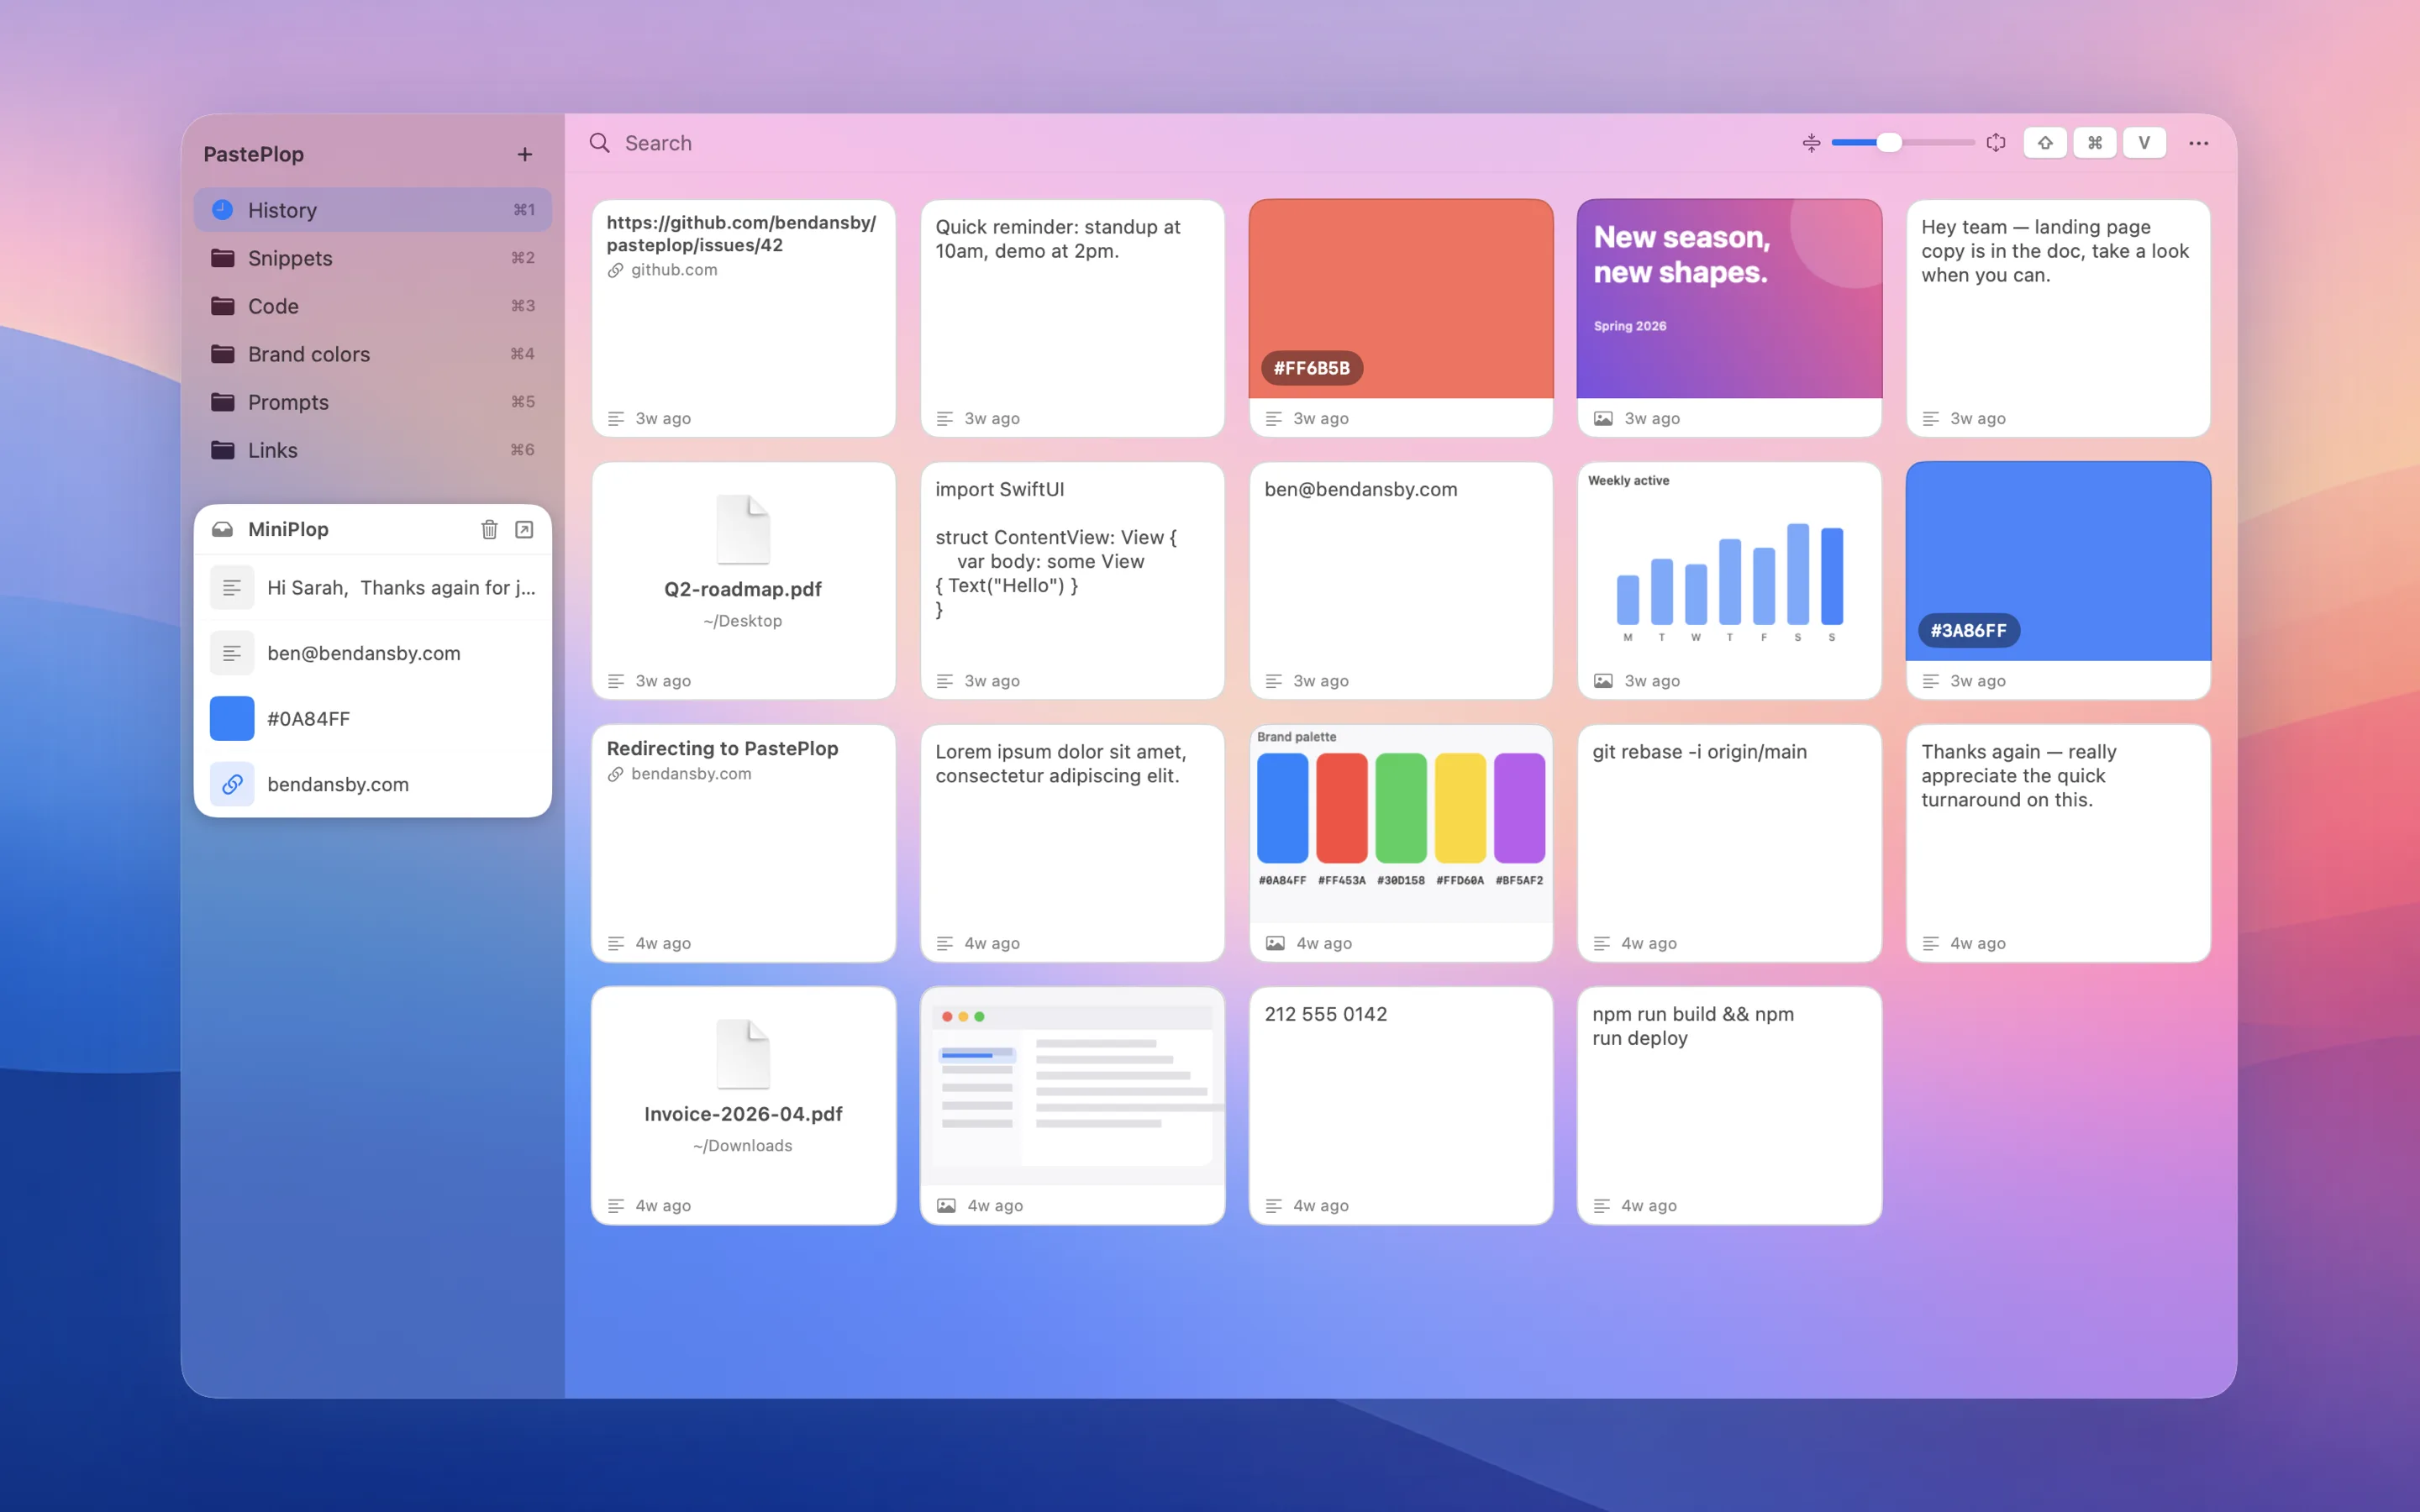Click the red #FF453A swatch in Brand palette
This screenshot has height=1512, width=2420.
pyautogui.click(x=1341, y=808)
